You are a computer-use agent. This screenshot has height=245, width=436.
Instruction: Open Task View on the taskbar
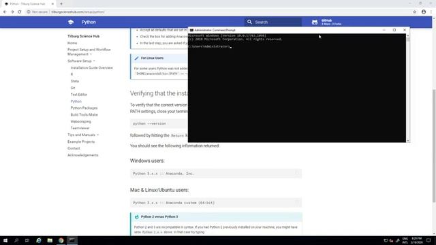click(27, 240)
